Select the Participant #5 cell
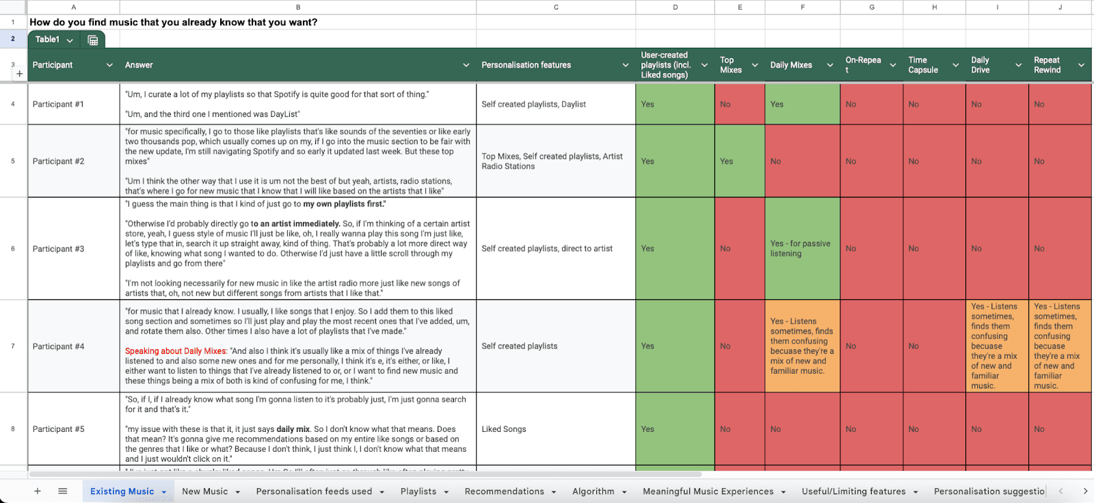This screenshot has width=1094, height=503. (74, 429)
